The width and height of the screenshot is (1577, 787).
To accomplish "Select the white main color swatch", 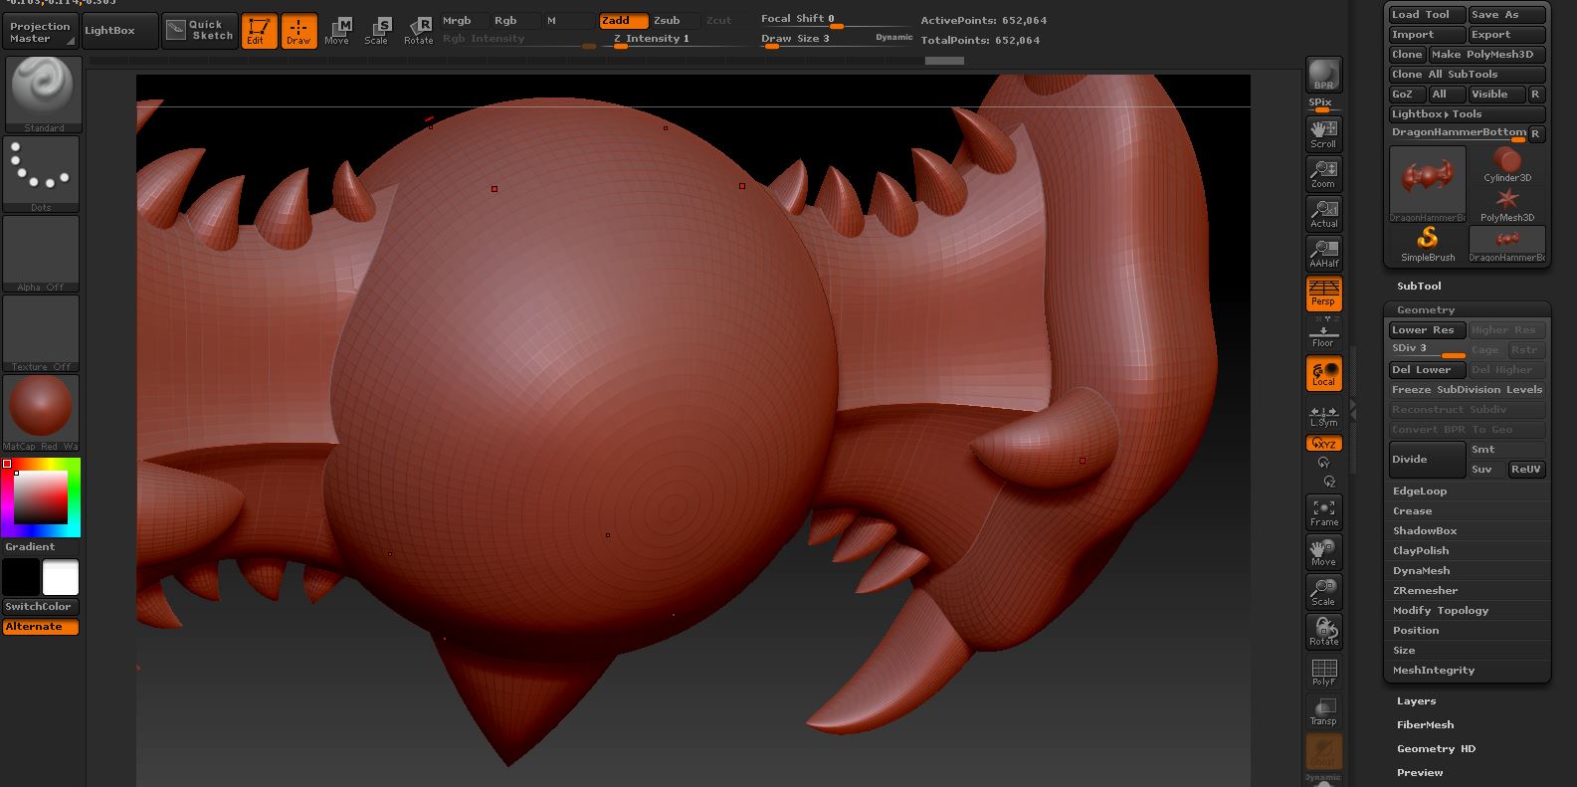I will [60, 577].
